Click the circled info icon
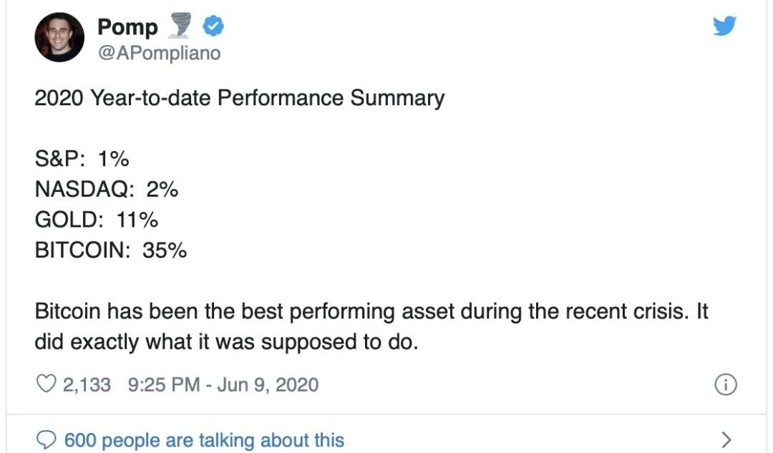This screenshot has height=453, width=773. pos(726,384)
